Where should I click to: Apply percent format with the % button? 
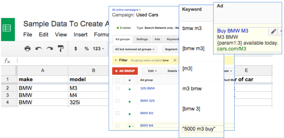(86, 49)
